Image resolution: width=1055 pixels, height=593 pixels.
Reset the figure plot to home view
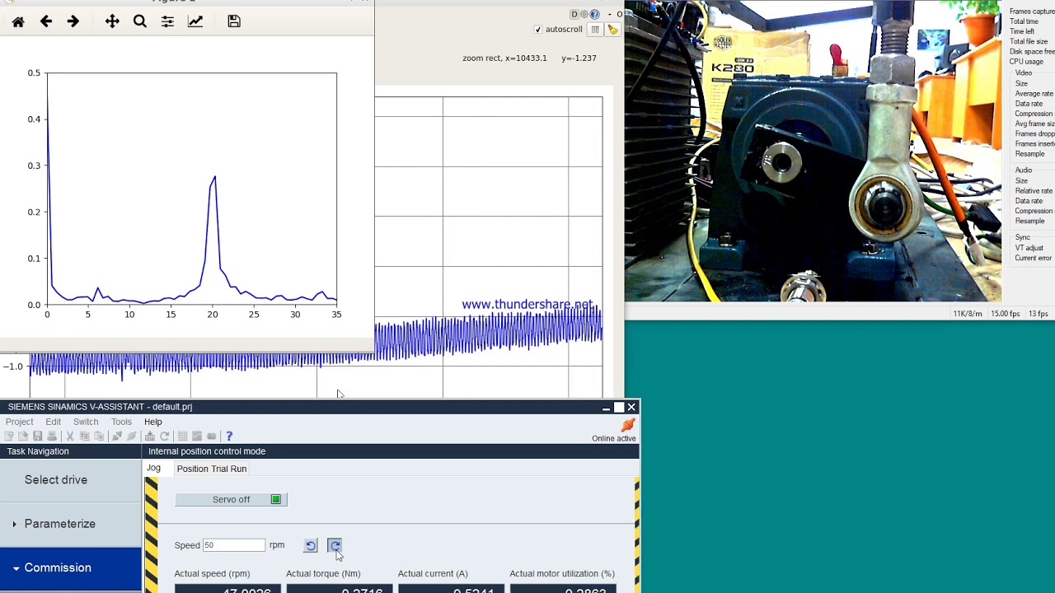pyautogui.click(x=18, y=22)
